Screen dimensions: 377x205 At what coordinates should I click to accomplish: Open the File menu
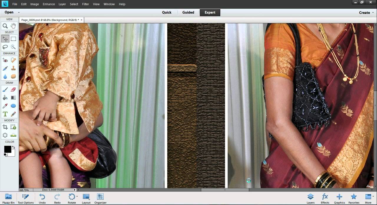(x=15, y=4)
